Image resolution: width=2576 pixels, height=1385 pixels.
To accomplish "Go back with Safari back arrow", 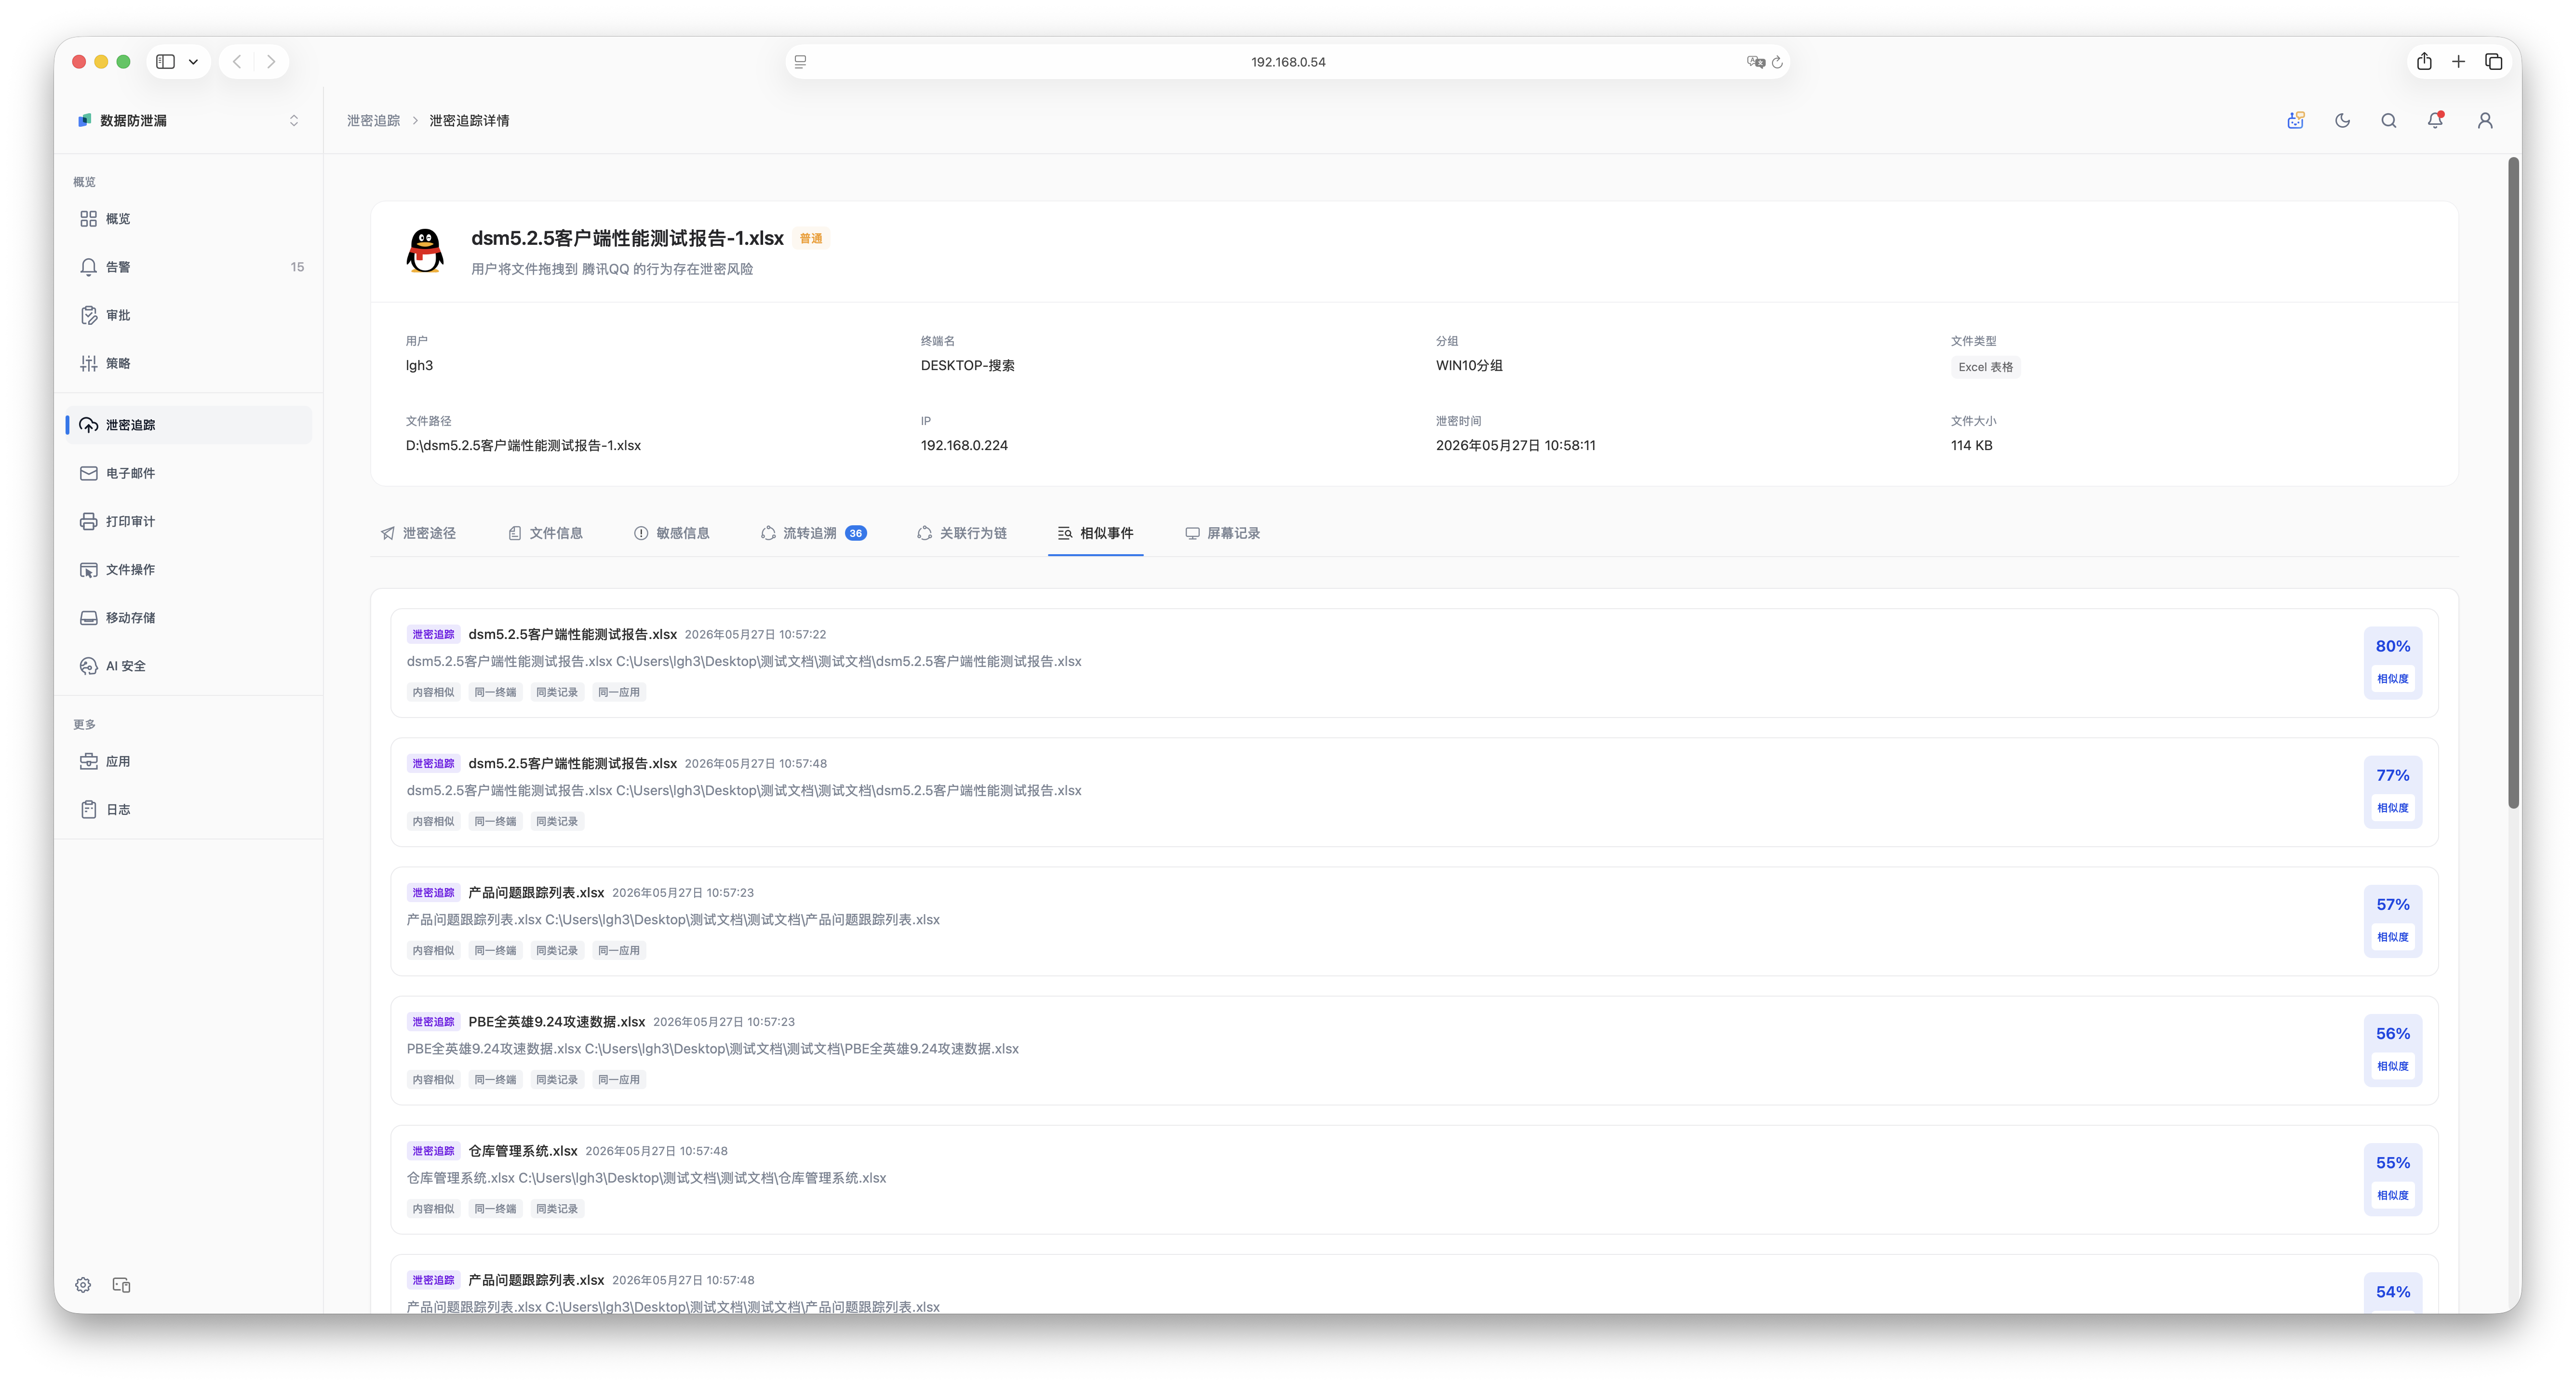I will click(x=237, y=61).
